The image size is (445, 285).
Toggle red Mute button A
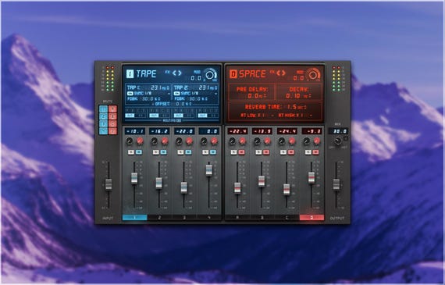[x=112, y=109]
